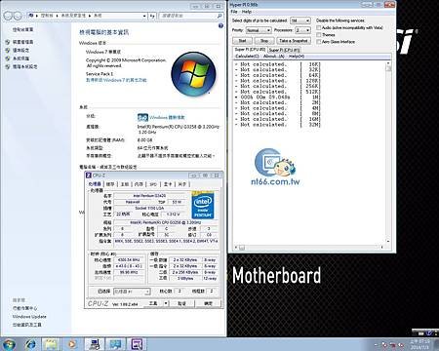Expand the CPU-Z tools button arrow

point(166,303)
